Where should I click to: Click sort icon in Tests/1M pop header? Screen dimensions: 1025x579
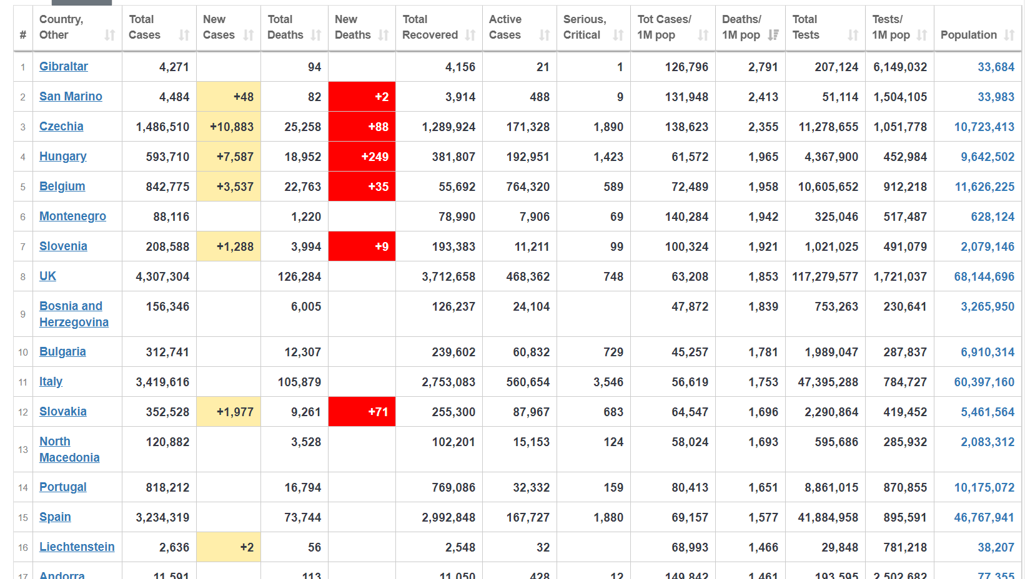922,36
